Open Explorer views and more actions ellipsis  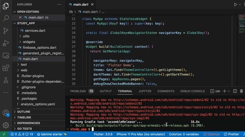[59, 5]
